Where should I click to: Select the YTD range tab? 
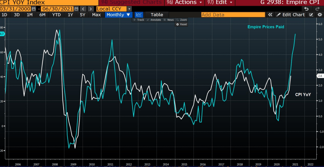[x=56, y=15]
